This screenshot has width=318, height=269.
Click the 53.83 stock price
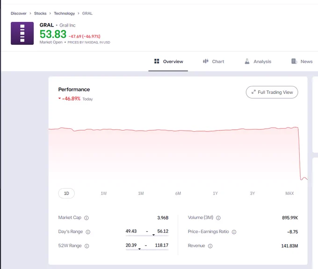53,34
